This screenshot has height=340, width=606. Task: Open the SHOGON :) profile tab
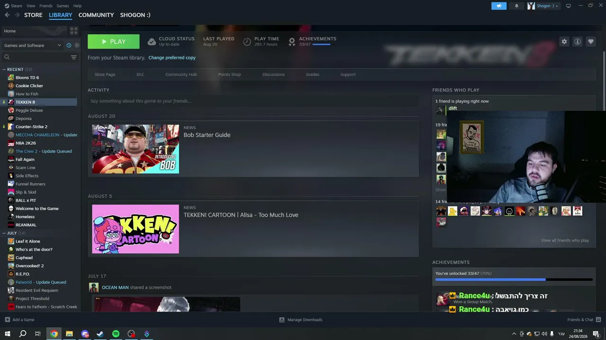click(x=135, y=15)
